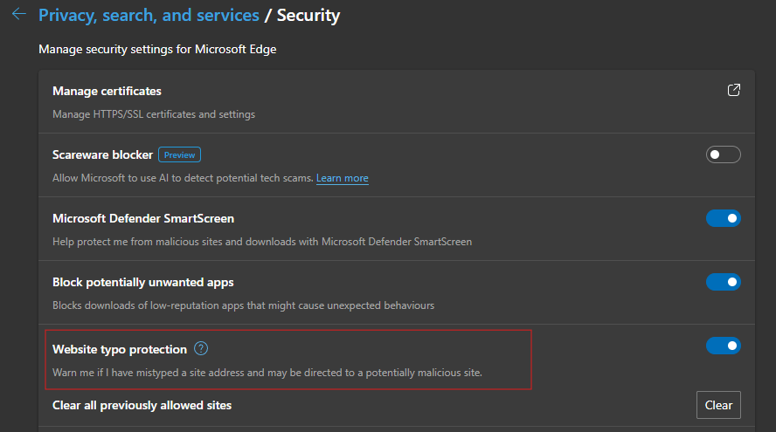Click the Website typo protection help icon
The image size is (776, 432).
tap(201, 349)
